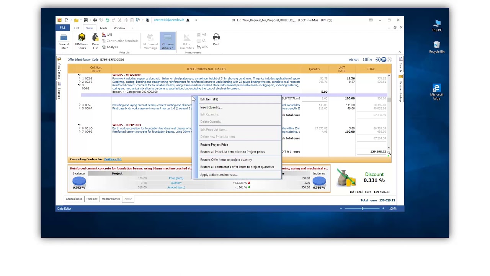Viewport: 490px width, 276px height.
Task: Click the Print ribbon button
Action: (x=216, y=40)
